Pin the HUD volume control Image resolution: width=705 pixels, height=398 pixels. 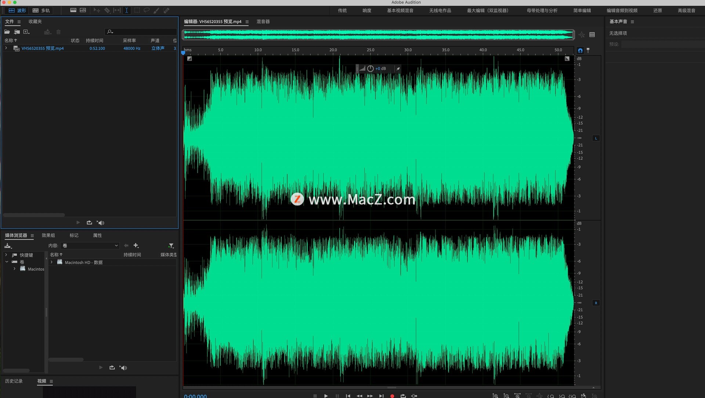click(398, 69)
